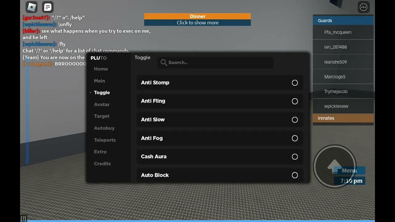Open the Target section
Viewport: 395px width, 222px height.
pos(102,116)
